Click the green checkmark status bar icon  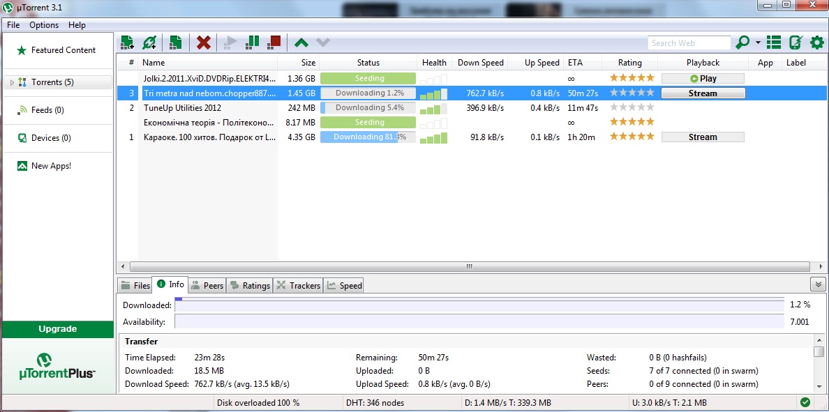point(806,402)
